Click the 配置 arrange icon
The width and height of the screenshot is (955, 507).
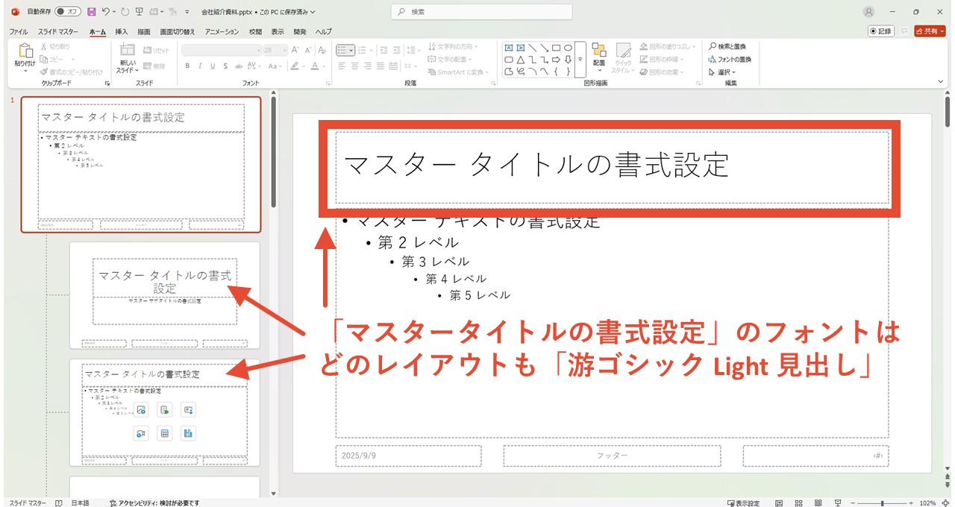point(599,50)
